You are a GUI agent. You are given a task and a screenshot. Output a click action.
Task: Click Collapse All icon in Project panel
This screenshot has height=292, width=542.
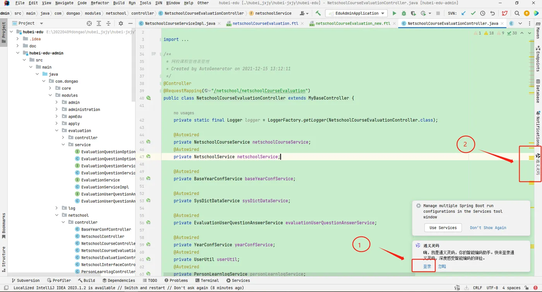(x=108, y=23)
